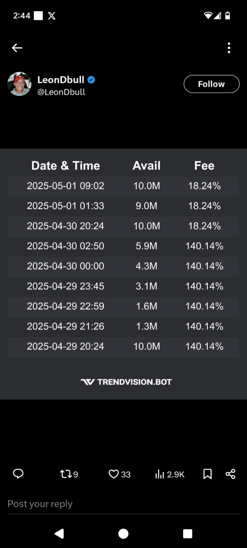Follow LeonDbull

212,84
